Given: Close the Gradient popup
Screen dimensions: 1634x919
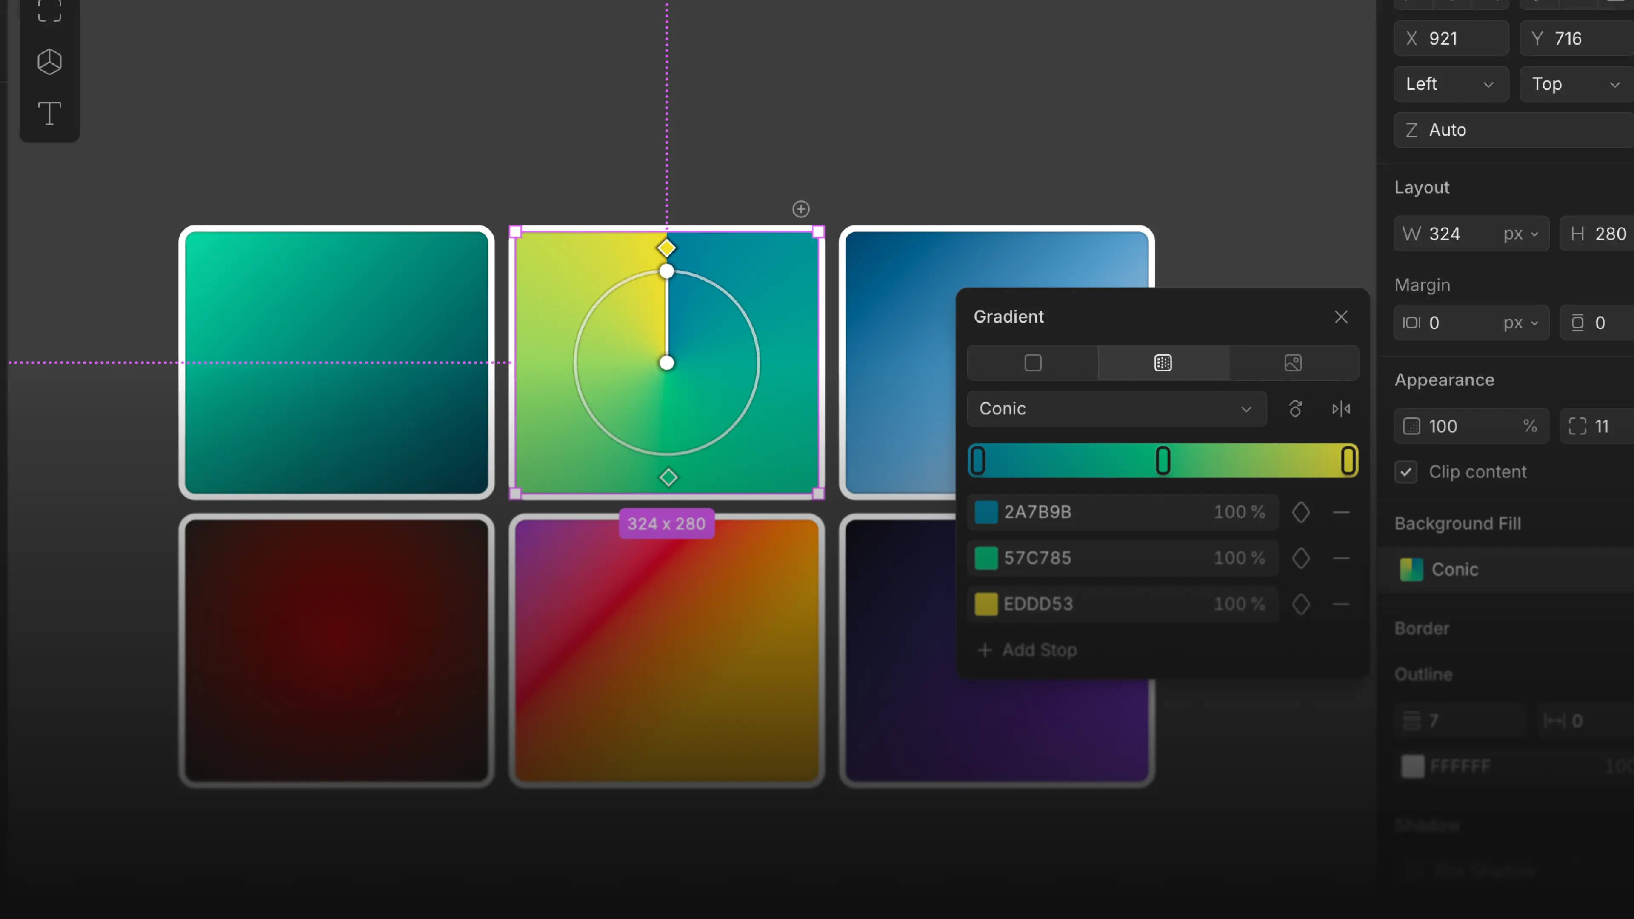Looking at the screenshot, I should 1341,317.
